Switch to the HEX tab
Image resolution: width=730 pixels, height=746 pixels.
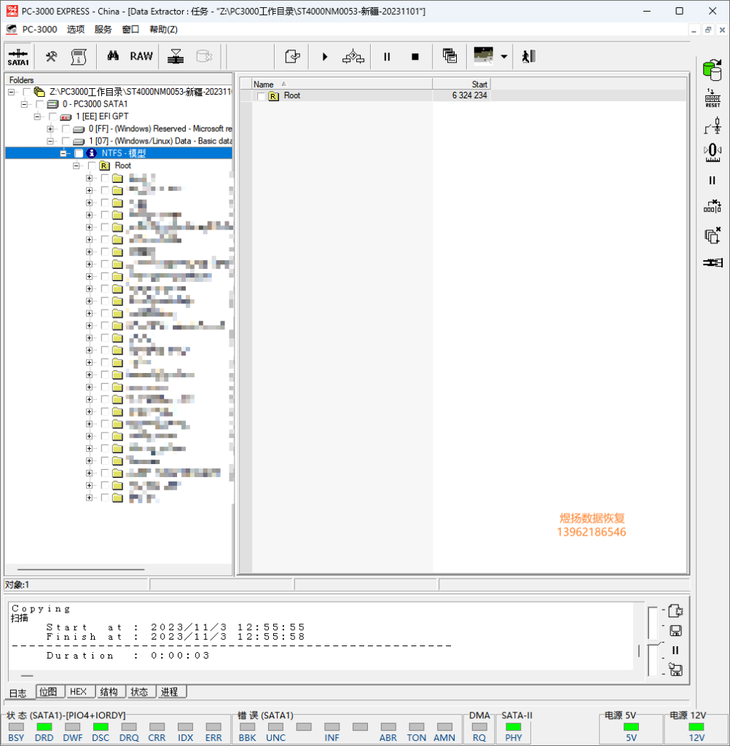click(79, 691)
